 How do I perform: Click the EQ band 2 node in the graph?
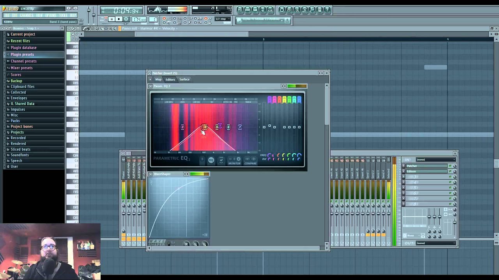(x=182, y=127)
